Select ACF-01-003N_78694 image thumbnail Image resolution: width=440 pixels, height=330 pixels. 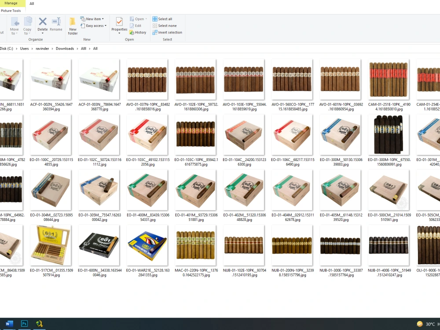click(x=99, y=79)
